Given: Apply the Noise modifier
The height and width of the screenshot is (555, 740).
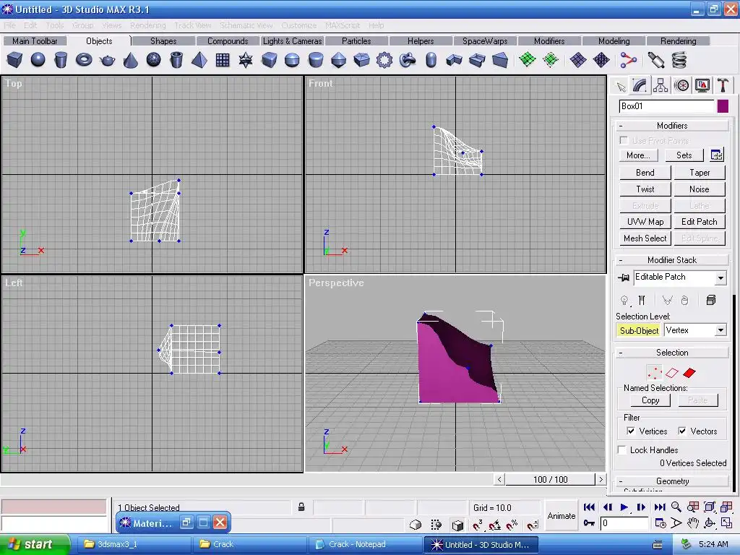Looking at the screenshot, I should coord(700,189).
